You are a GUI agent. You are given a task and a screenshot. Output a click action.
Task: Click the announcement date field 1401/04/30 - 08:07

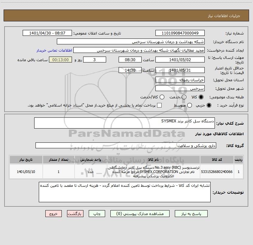point(47,33)
